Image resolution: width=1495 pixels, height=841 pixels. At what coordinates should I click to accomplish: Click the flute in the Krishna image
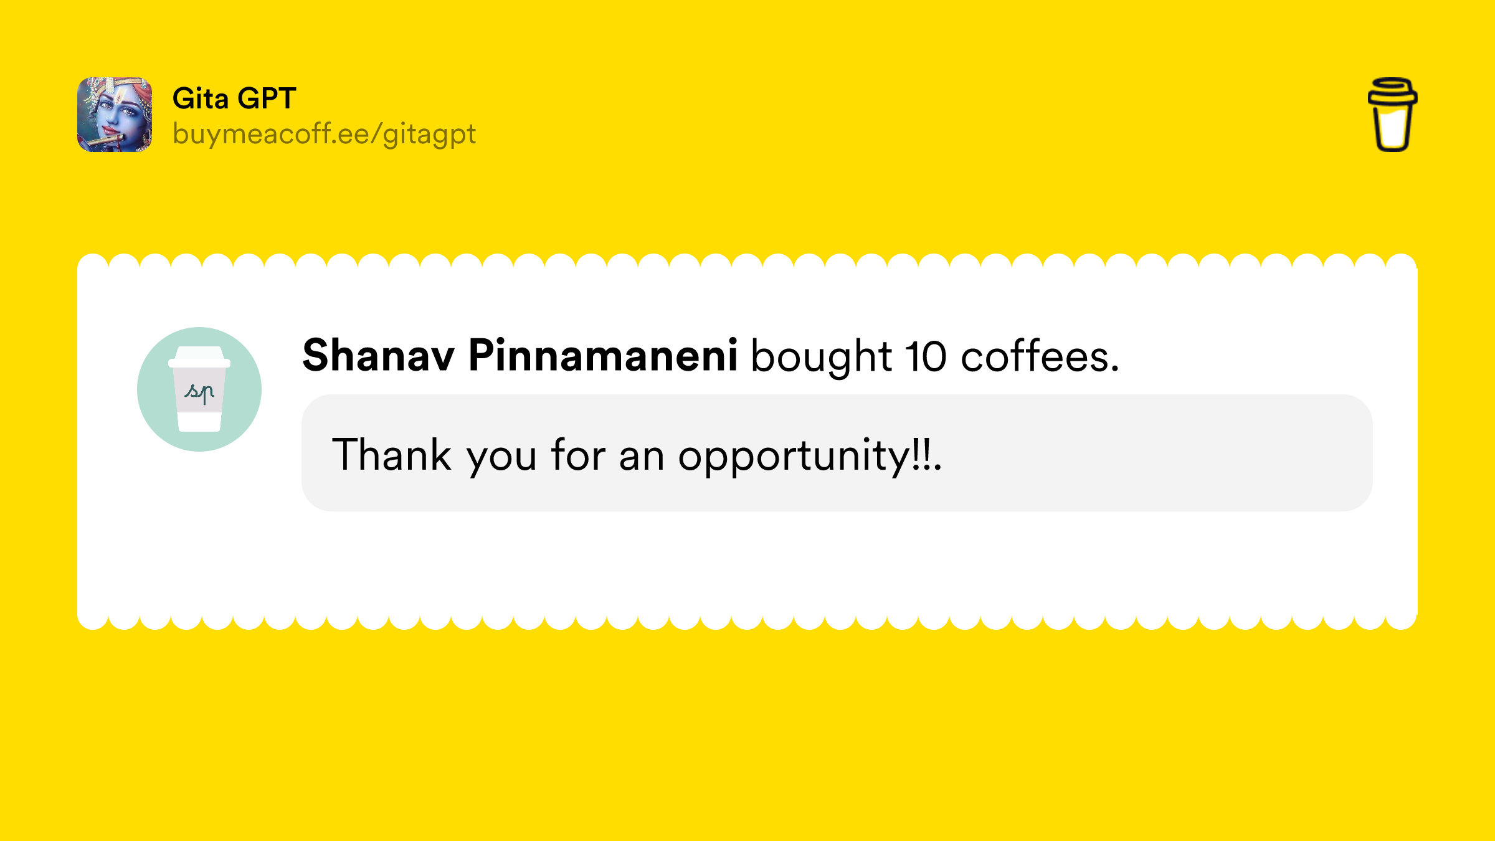tap(105, 142)
